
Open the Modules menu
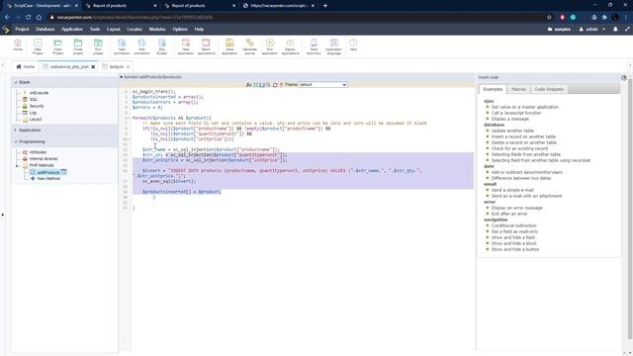(157, 29)
